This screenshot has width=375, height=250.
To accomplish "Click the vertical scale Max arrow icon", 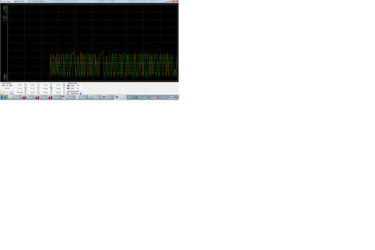I will pyautogui.click(x=69, y=85).
